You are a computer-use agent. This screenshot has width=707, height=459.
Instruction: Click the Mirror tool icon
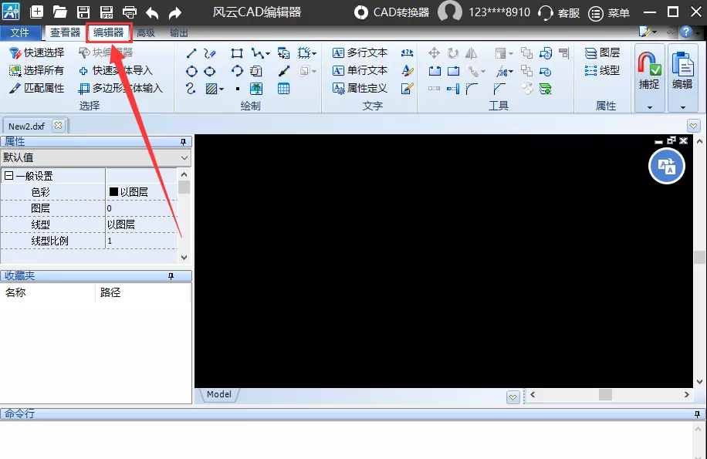(471, 53)
